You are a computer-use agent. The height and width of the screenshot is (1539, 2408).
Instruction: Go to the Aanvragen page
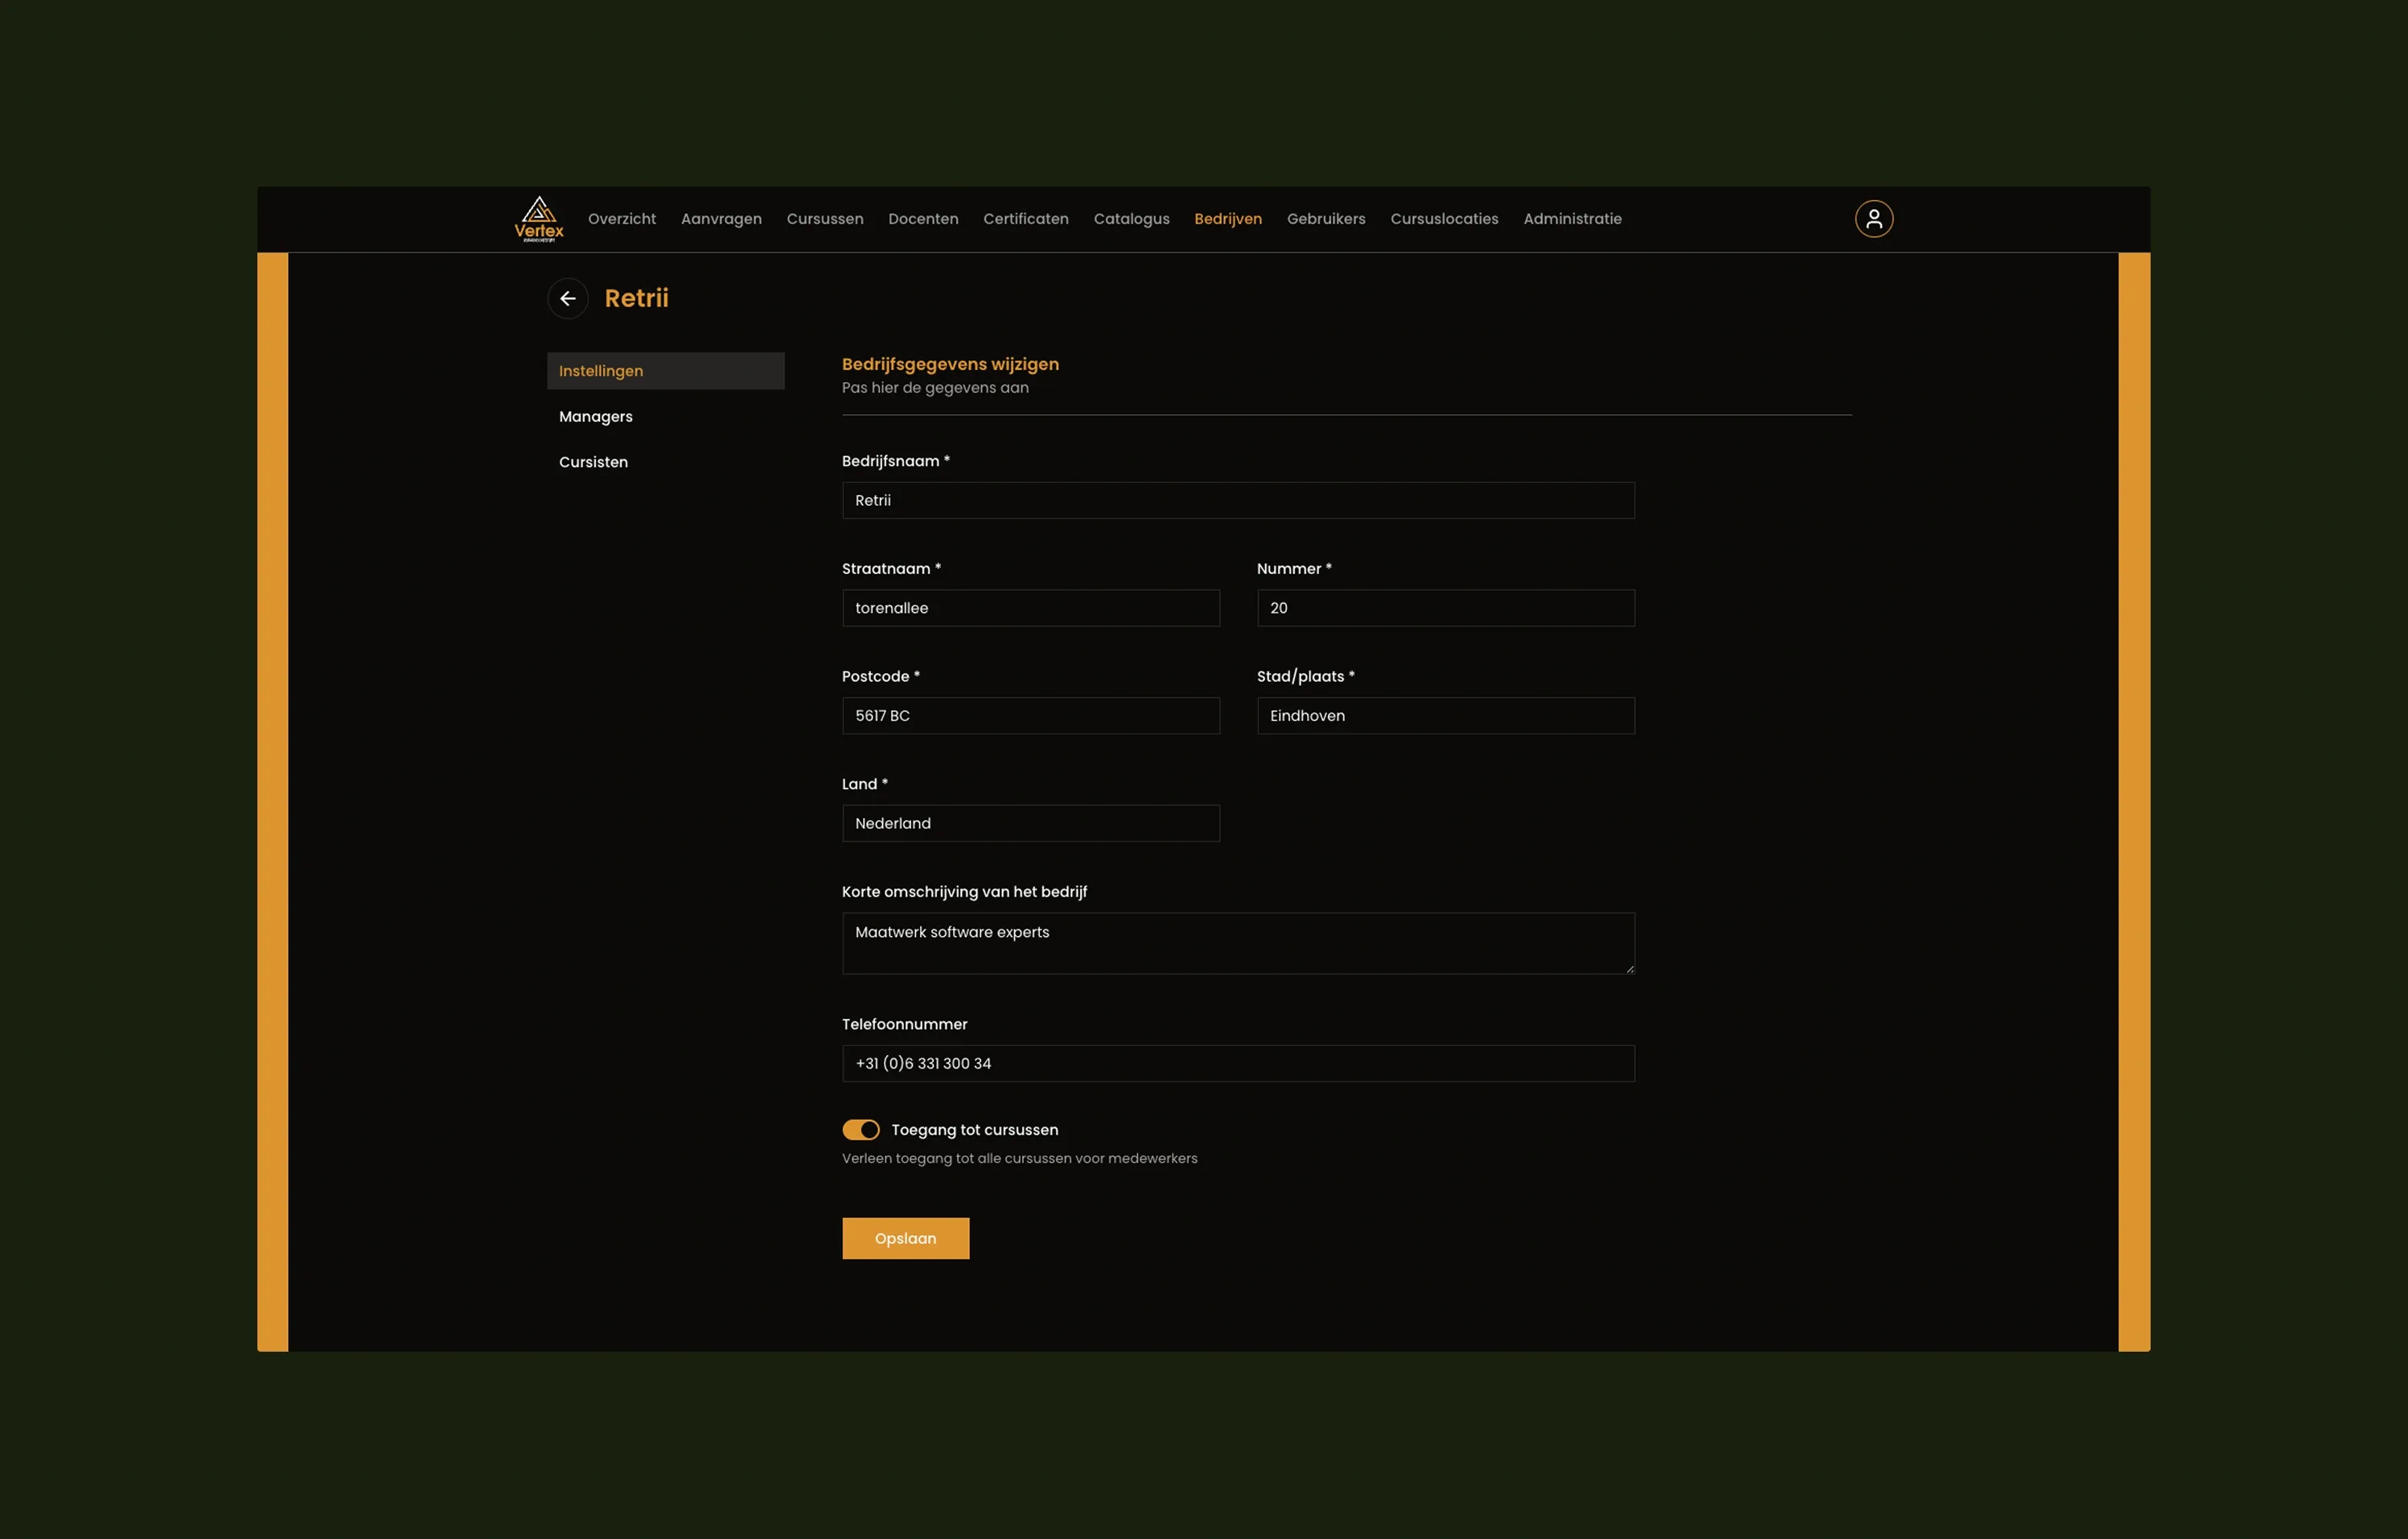pyautogui.click(x=720, y=219)
